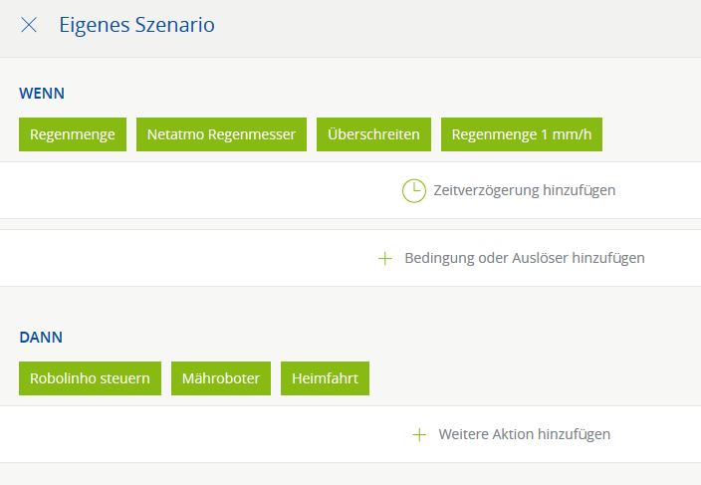Select the Regenmenge trigger chip
The height and width of the screenshot is (485, 701).
73,134
